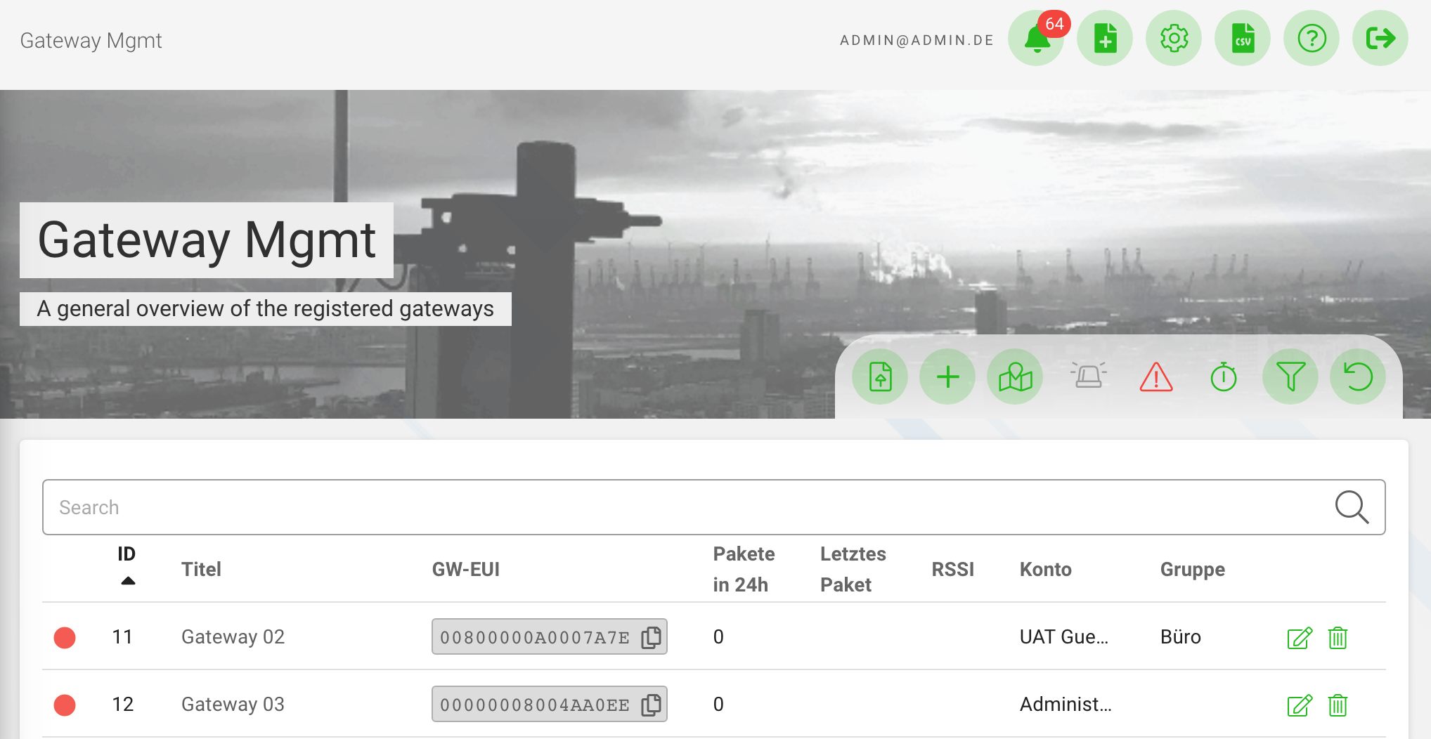The width and height of the screenshot is (1431, 739).
Task: Refresh the gateway list
Action: point(1357,377)
